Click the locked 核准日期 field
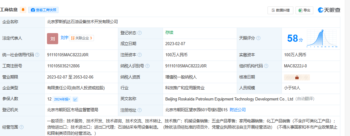350x136 pixels. [x=297, y=77]
